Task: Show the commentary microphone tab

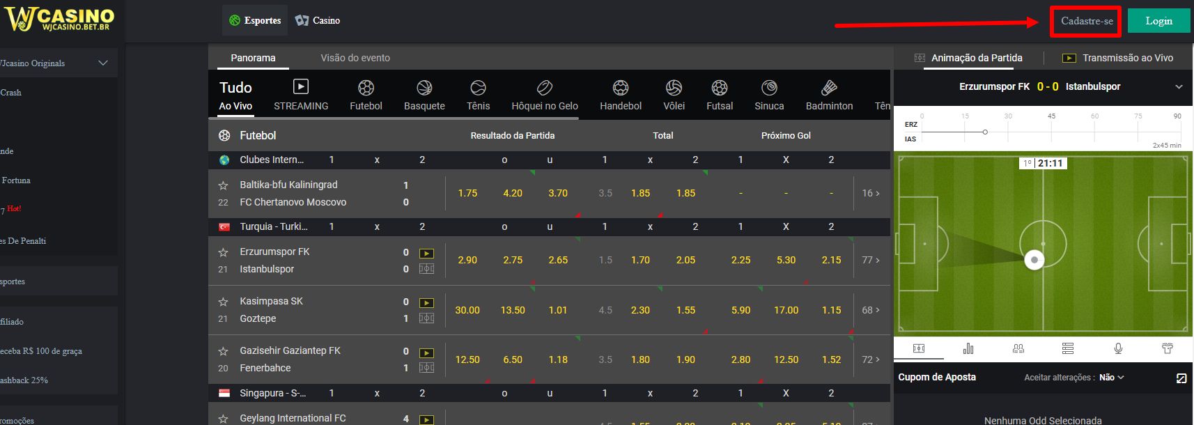Action: (1118, 348)
